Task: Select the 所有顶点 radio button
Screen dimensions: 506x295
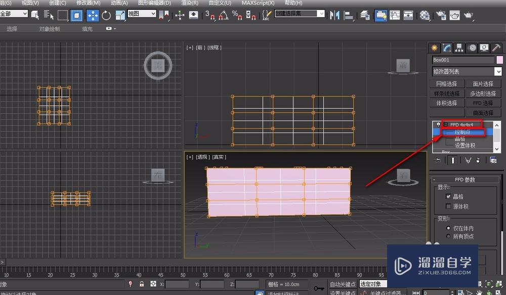Action: click(448, 236)
